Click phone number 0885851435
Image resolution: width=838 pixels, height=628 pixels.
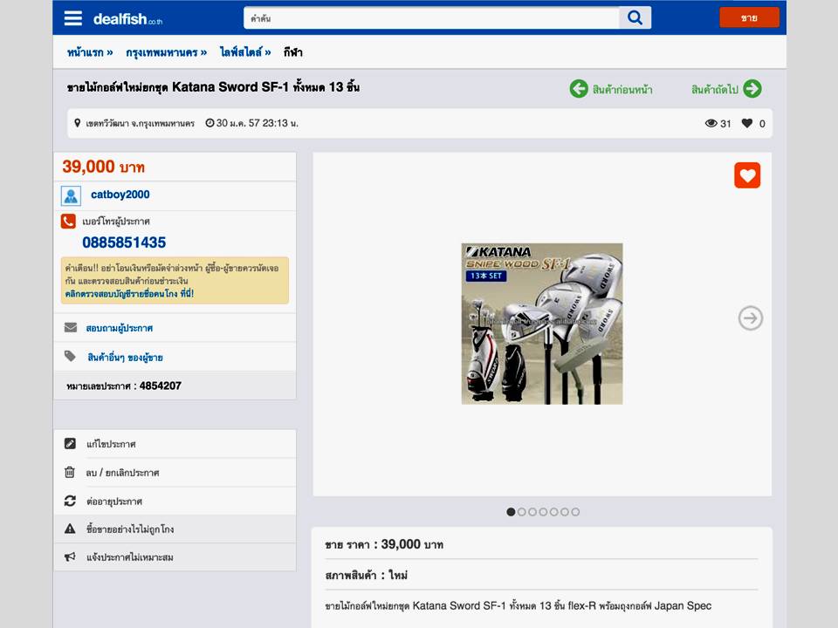pyautogui.click(x=124, y=242)
